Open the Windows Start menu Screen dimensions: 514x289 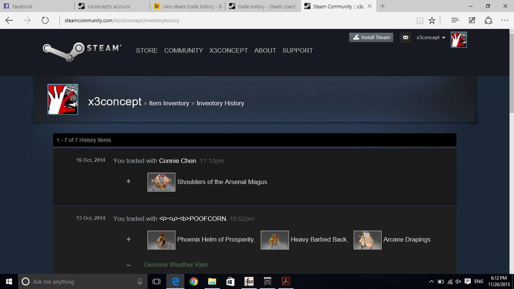pos(9,281)
